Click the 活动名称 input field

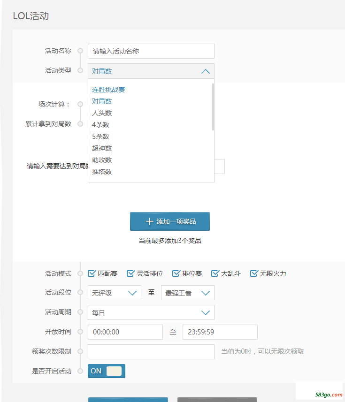(x=151, y=51)
